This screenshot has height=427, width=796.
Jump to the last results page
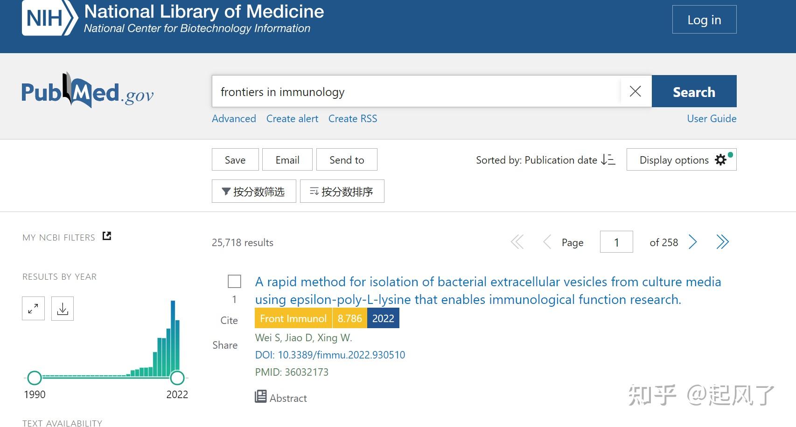point(723,242)
